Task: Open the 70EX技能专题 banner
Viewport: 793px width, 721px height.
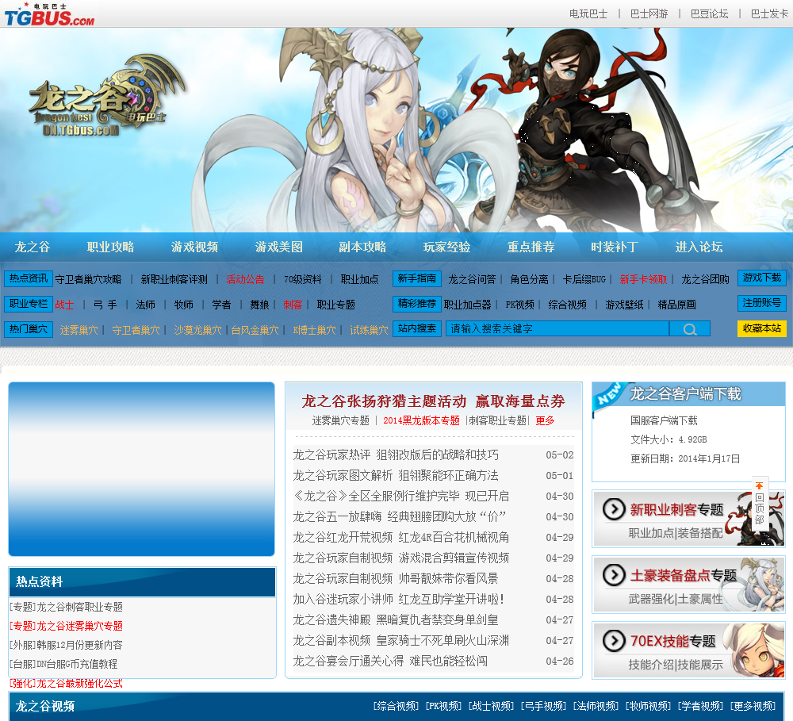Action: click(689, 650)
